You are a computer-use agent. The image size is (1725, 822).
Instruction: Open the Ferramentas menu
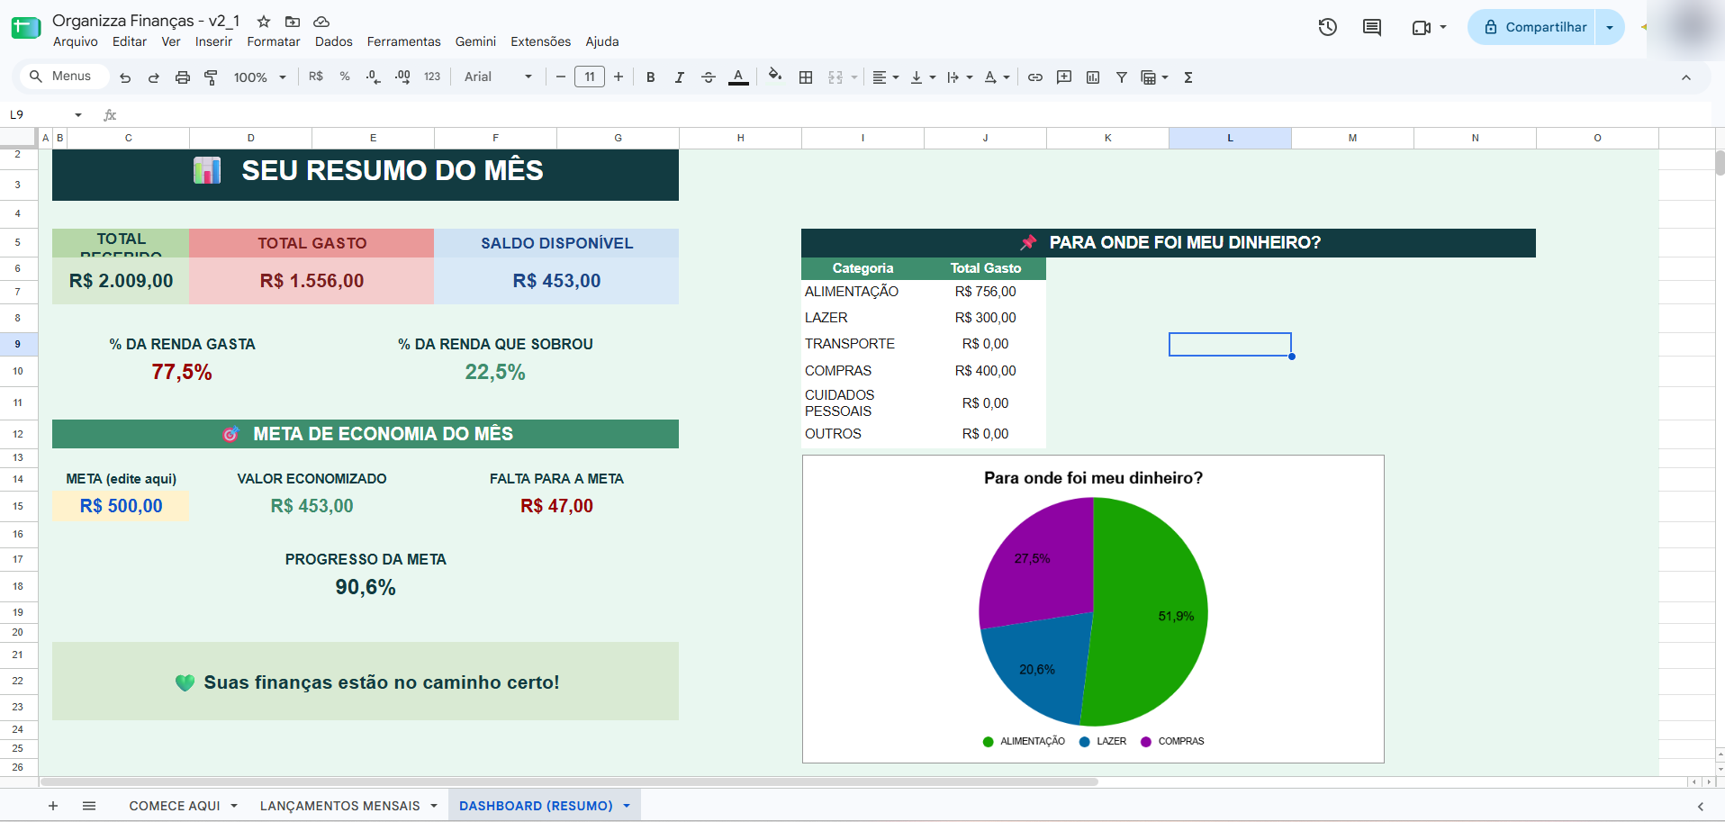[x=404, y=41]
